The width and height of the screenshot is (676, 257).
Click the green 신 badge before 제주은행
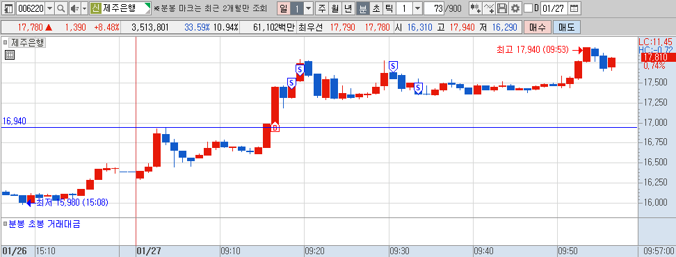[x=95, y=8]
